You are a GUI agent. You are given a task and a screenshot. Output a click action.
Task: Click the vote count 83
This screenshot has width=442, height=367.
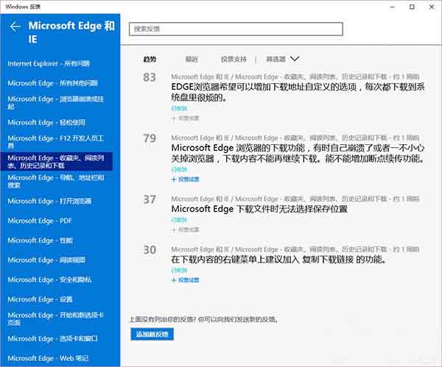pyautogui.click(x=150, y=77)
